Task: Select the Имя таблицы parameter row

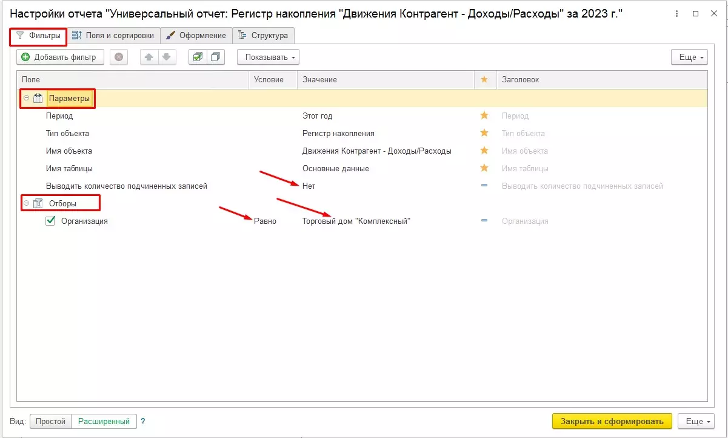Action: pos(362,168)
